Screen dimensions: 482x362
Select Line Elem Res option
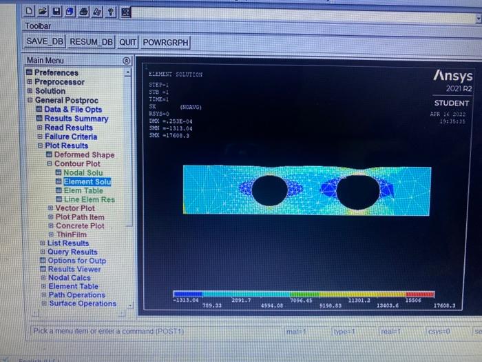[x=89, y=199]
